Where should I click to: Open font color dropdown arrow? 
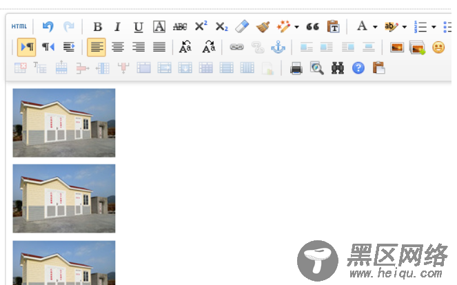(x=375, y=27)
